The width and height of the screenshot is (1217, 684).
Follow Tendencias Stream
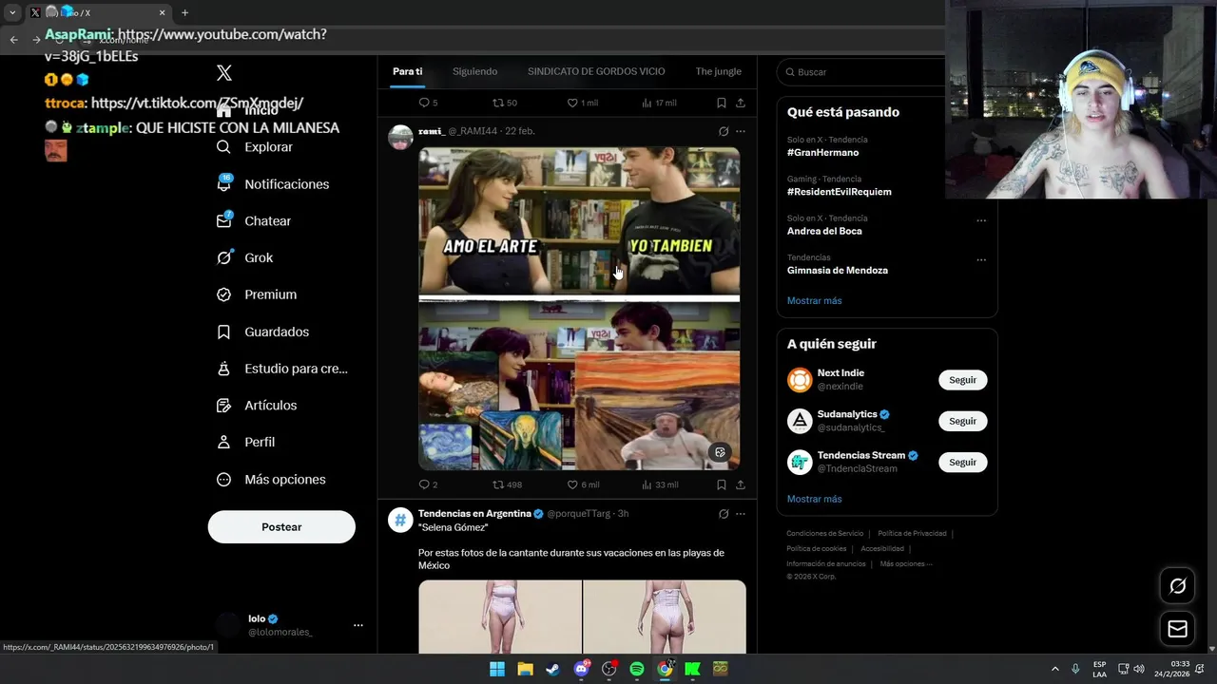962,462
